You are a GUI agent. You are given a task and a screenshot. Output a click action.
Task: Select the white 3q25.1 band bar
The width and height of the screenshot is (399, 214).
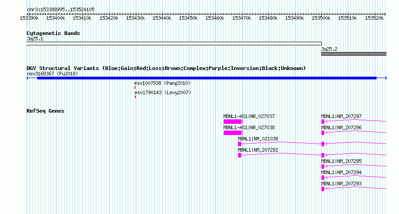click(174, 44)
